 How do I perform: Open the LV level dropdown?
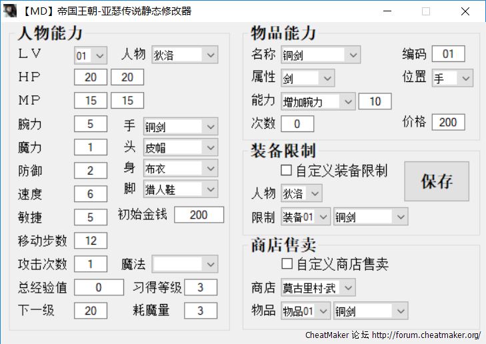[91, 56]
